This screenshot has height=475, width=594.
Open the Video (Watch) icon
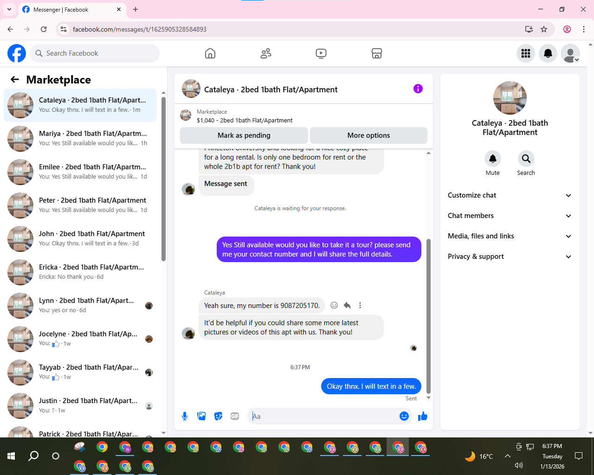[321, 53]
